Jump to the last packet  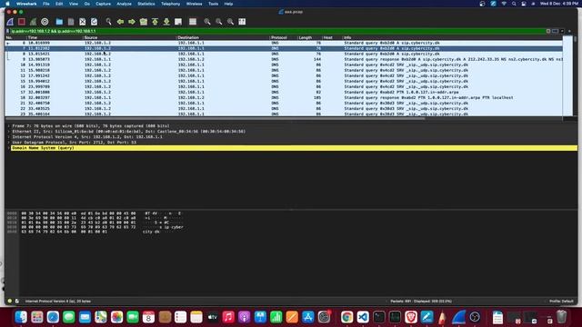coord(166,22)
